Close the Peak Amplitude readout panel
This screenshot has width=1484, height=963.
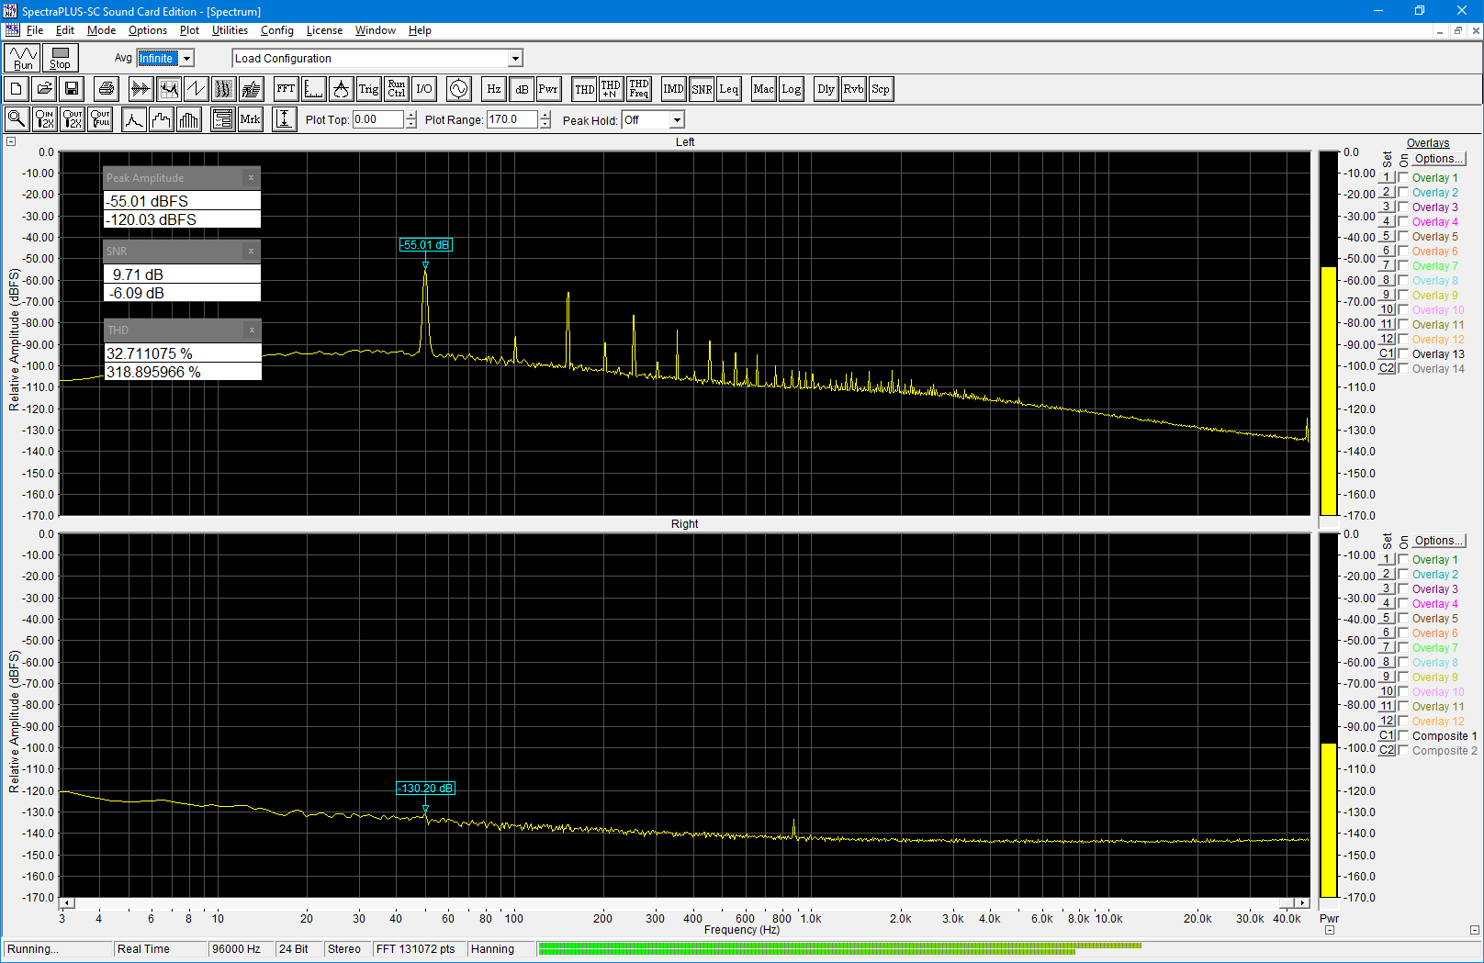point(251,178)
